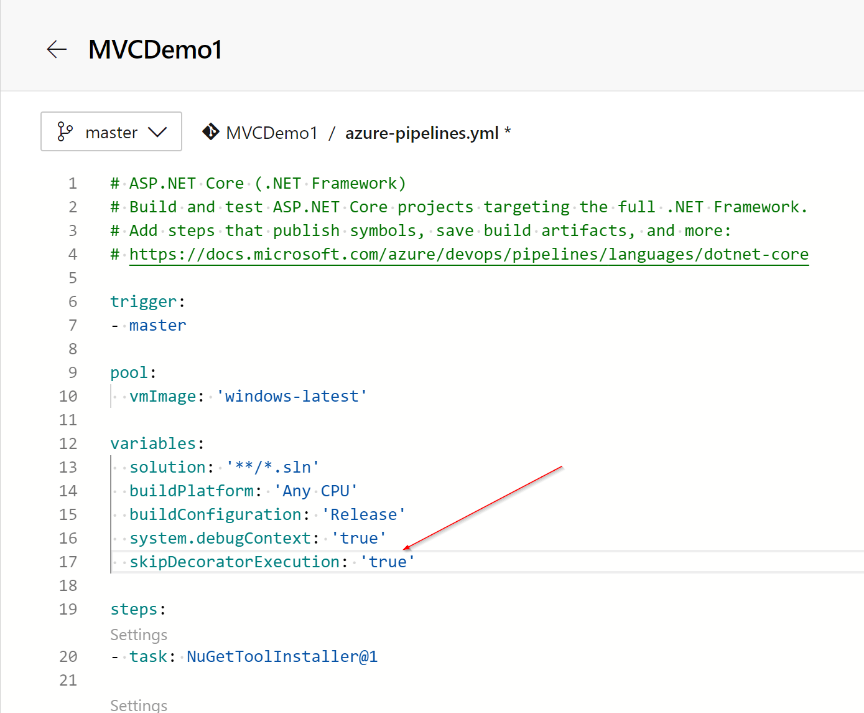The image size is (864, 713).
Task: Click line number 17 in the gutter
Action: (68, 562)
